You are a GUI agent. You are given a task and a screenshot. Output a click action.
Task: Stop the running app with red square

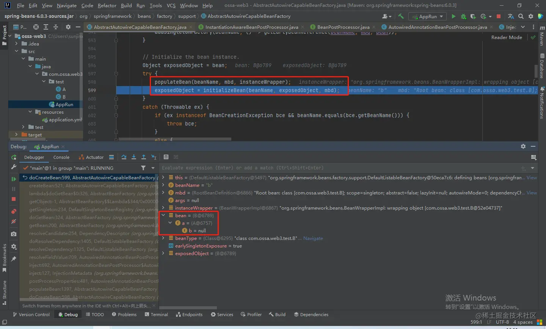point(499,16)
